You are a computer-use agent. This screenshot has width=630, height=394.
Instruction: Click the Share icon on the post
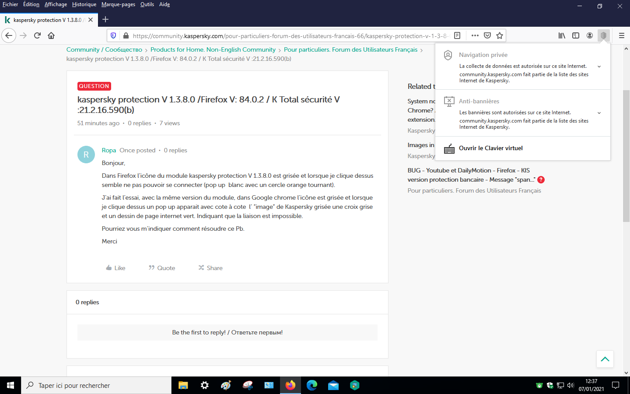click(201, 268)
